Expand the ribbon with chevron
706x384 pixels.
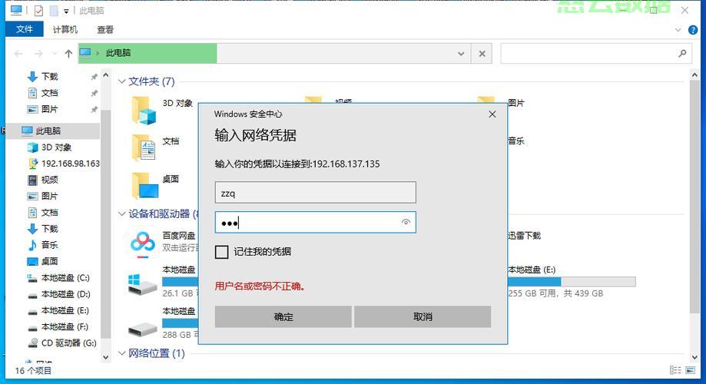pyautogui.click(x=678, y=30)
